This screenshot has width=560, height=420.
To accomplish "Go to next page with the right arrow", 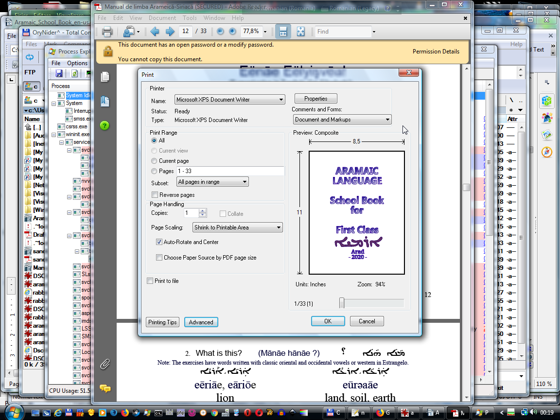I will click(170, 32).
